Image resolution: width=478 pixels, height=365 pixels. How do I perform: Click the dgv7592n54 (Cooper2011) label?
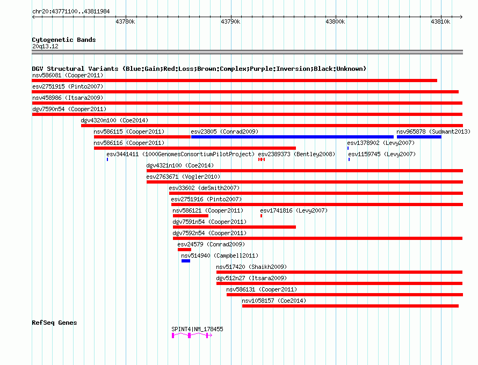[x=209, y=233]
